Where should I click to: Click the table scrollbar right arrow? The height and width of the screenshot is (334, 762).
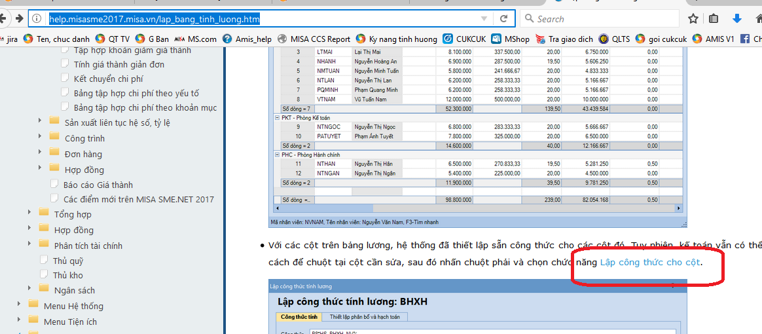click(679, 208)
